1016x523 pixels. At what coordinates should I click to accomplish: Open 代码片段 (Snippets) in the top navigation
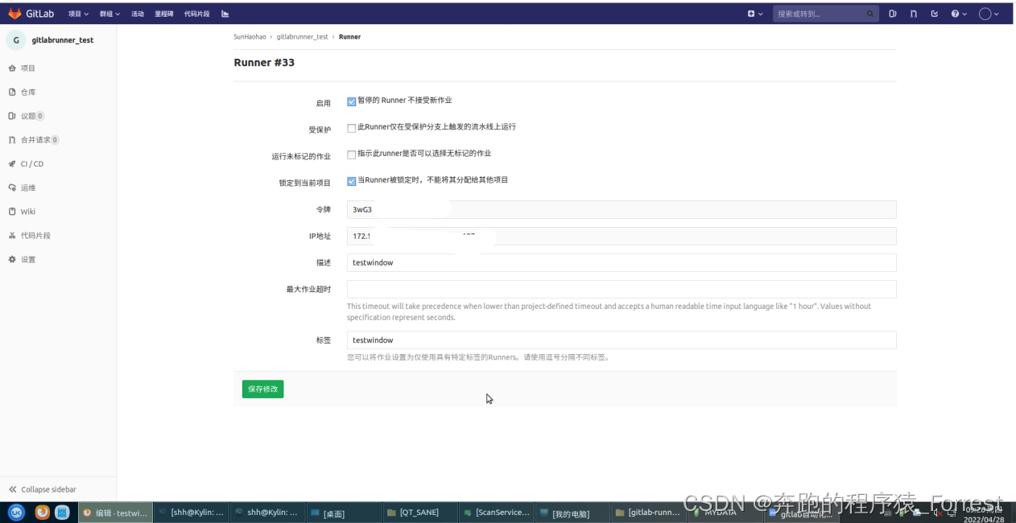tap(196, 14)
